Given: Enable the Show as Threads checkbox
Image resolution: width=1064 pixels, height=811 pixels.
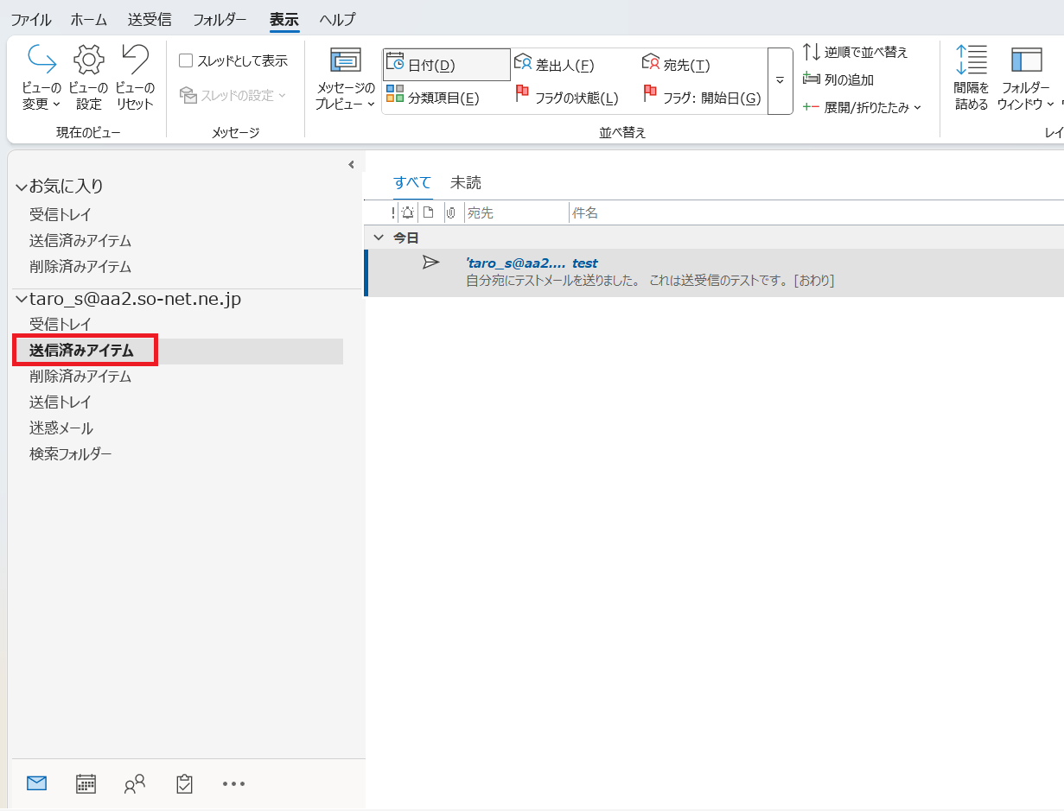Looking at the screenshot, I should 186,60.
